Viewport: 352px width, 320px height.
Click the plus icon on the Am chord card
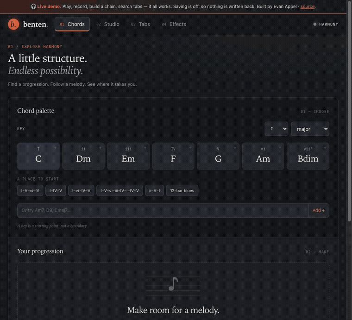tap(280, 148)
